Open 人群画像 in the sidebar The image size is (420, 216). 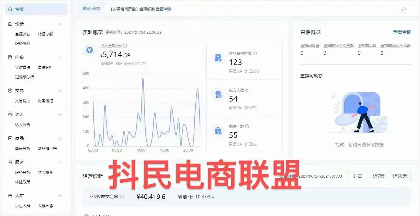click(45, 206)
